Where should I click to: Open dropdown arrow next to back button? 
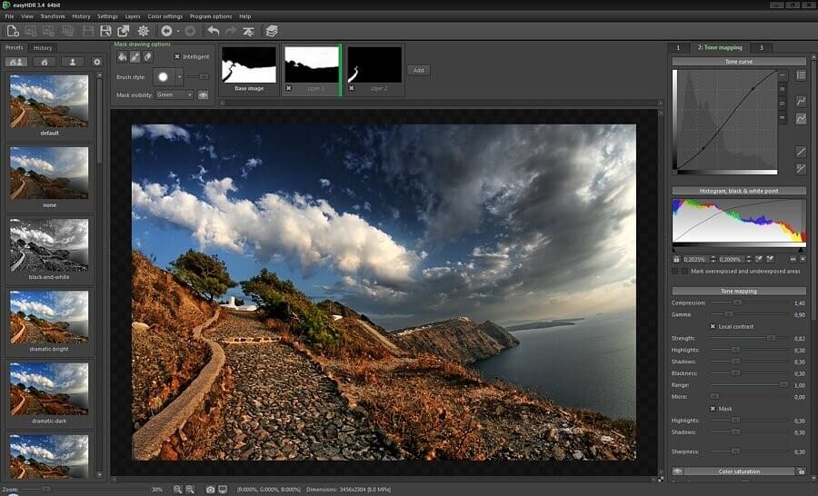click(x=178, y=31)
